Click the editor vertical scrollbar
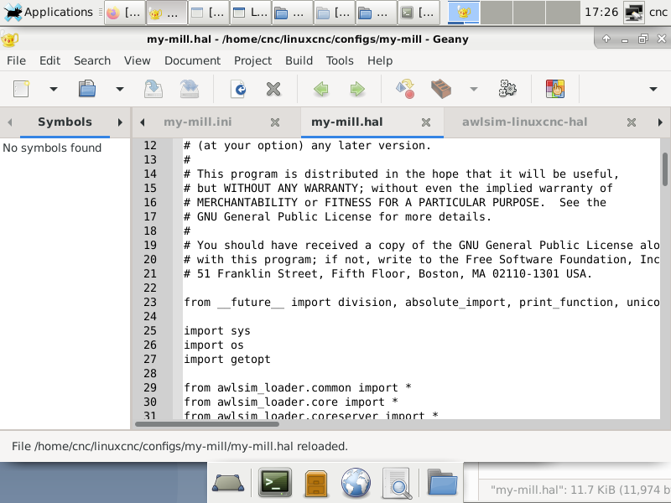Screen dimensions: 671x503 (664, 171)
